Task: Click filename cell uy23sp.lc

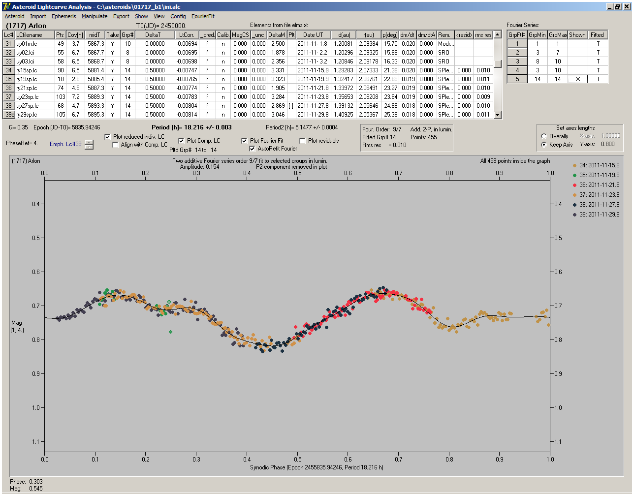Action: (x=35, y=97)
